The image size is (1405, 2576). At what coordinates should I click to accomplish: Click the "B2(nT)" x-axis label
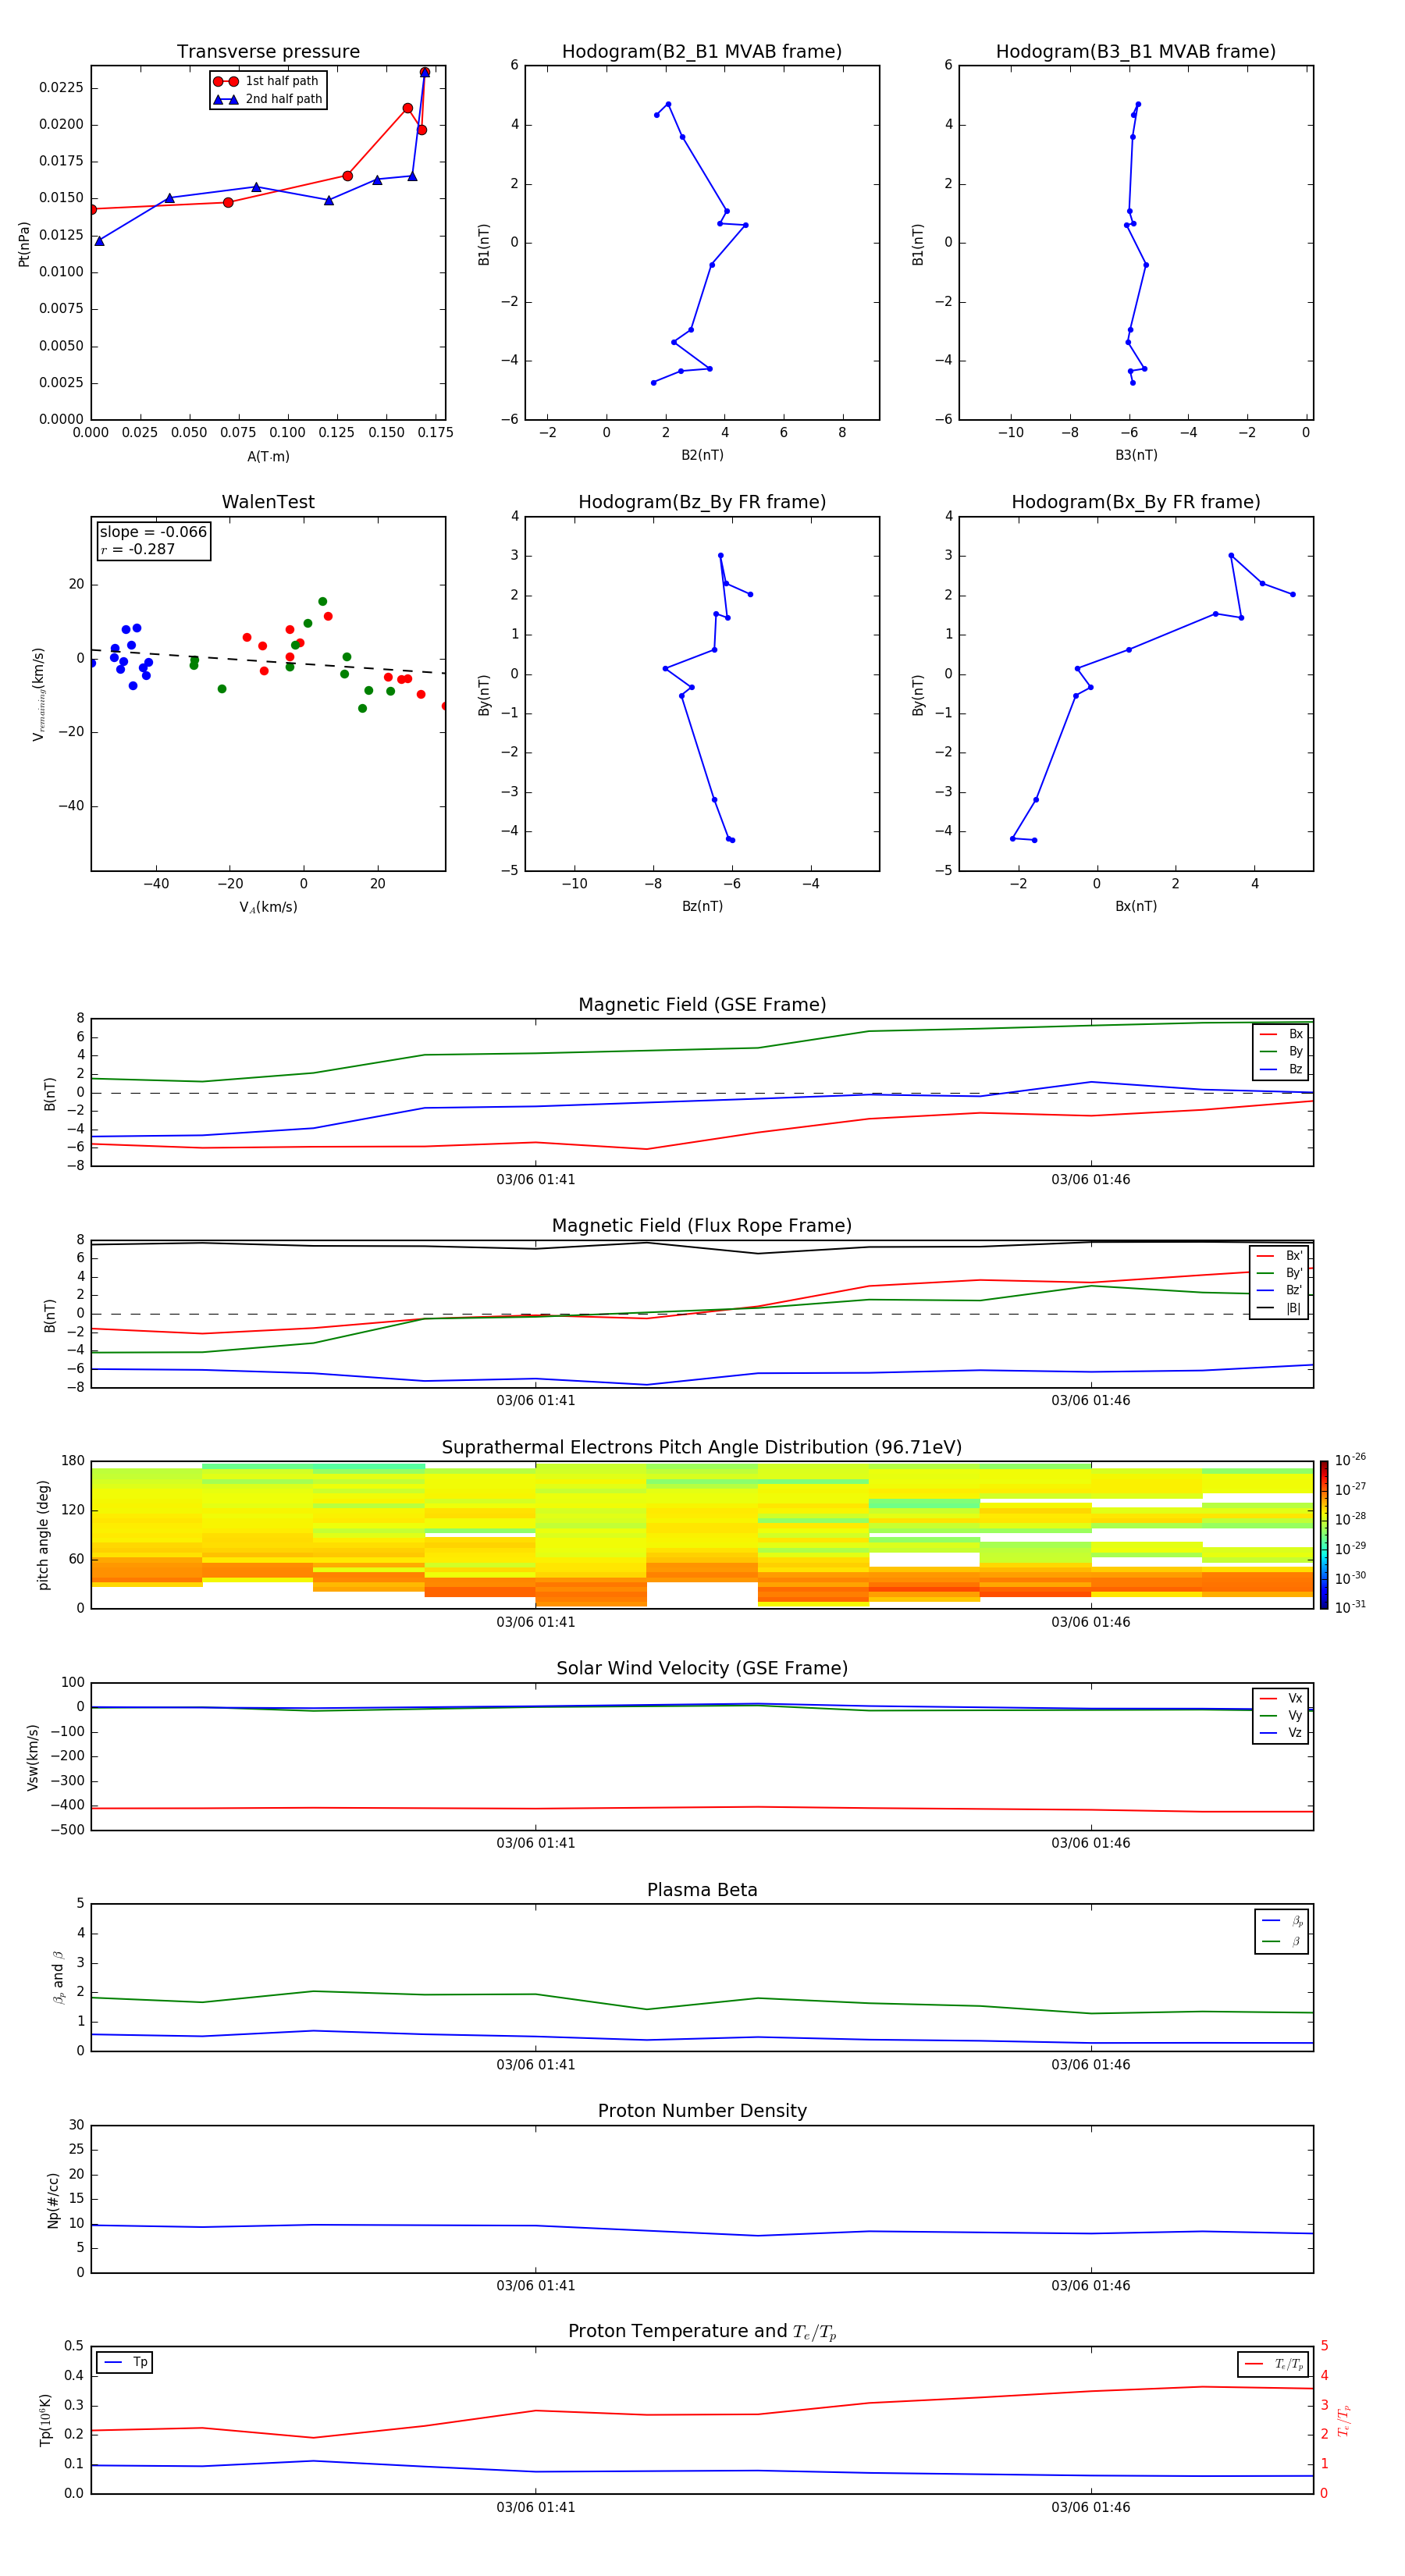tap(702, 456)
